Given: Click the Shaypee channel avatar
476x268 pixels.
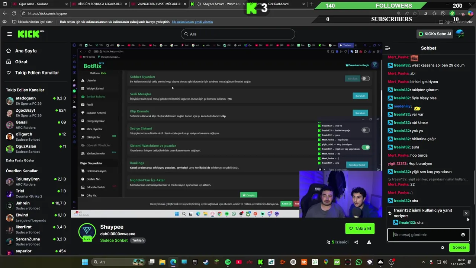Looking at the screenshot, I should pos(87,232).
